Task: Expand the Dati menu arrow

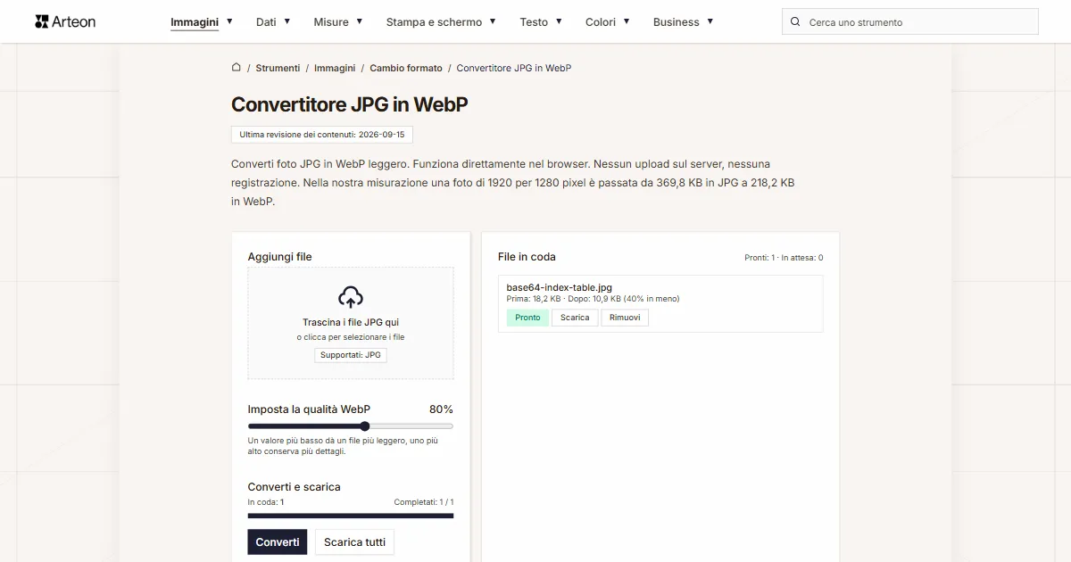Action: (x=287, y=21)
